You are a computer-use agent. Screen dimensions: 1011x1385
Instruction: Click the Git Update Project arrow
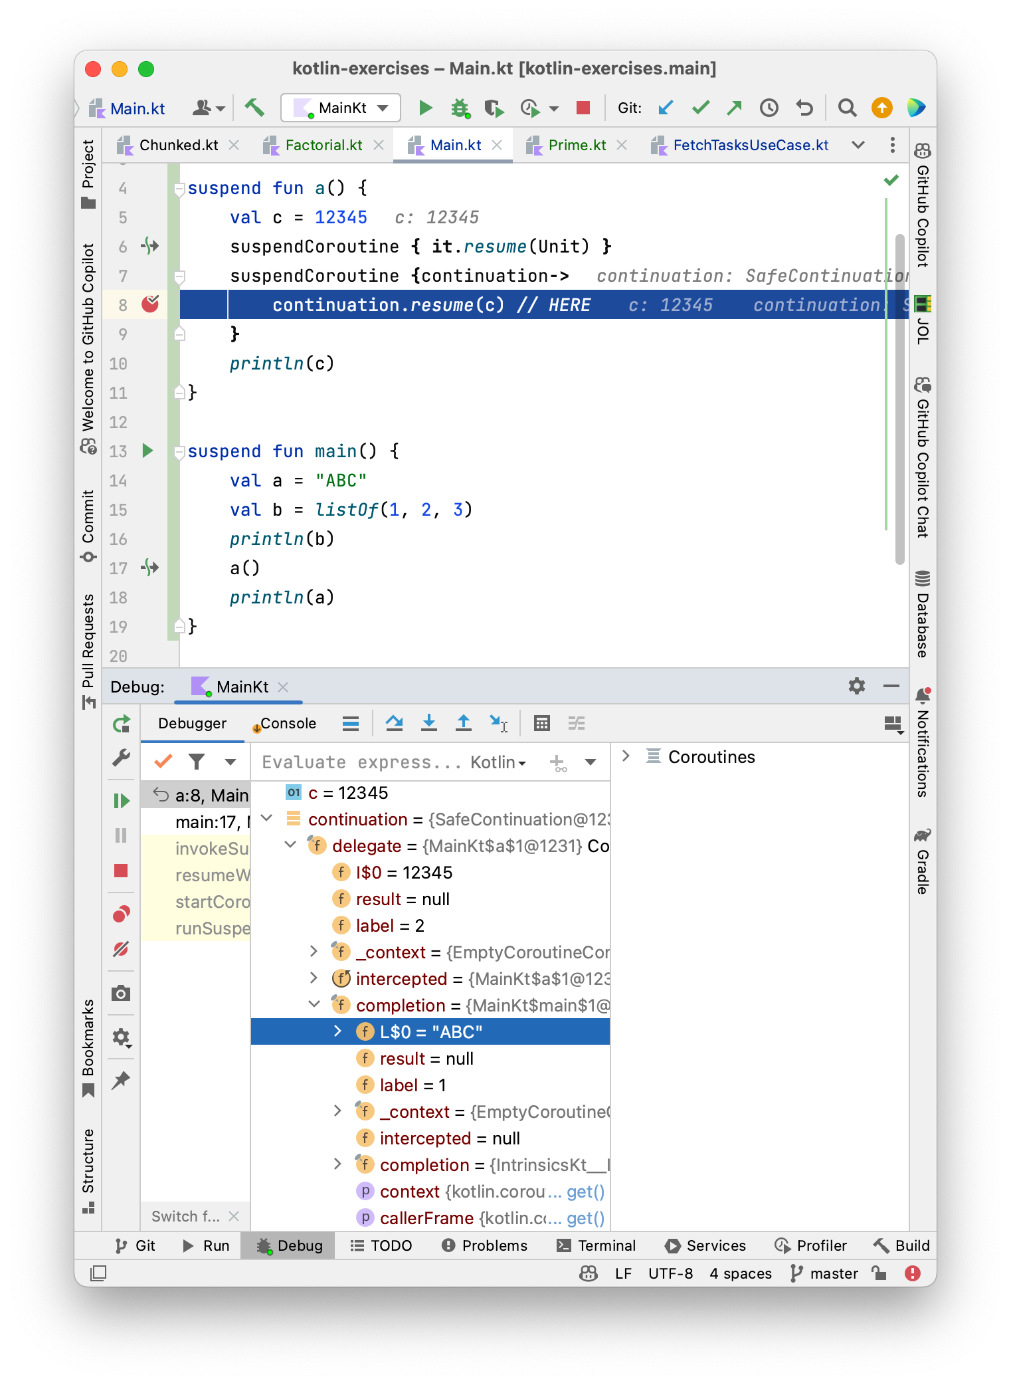click(666, 108)
